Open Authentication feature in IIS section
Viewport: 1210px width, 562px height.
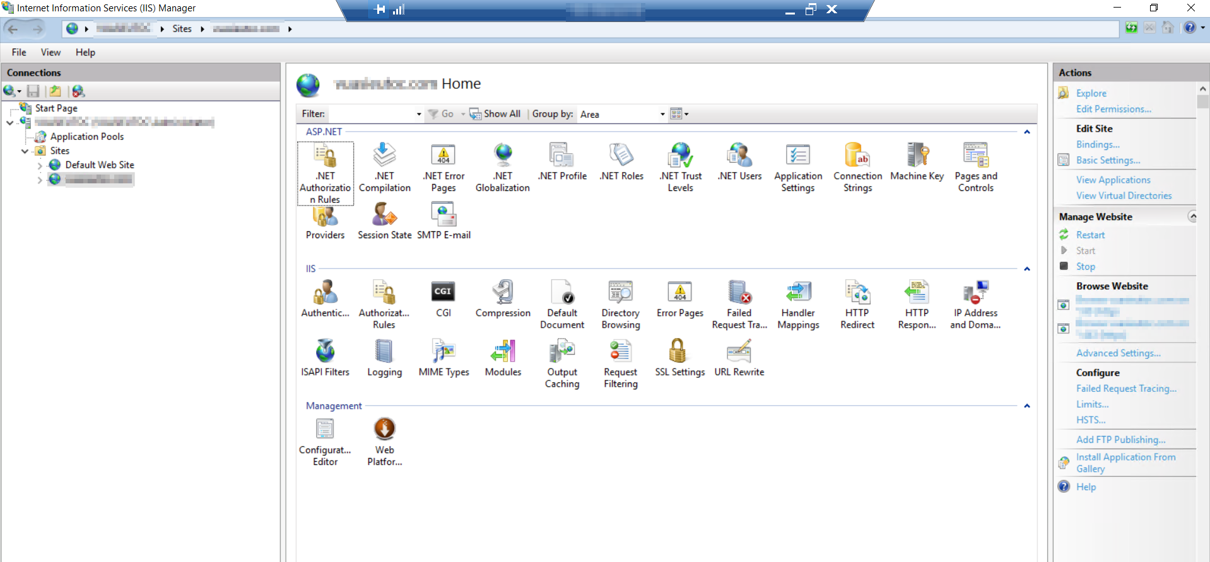tap(326, 299)
